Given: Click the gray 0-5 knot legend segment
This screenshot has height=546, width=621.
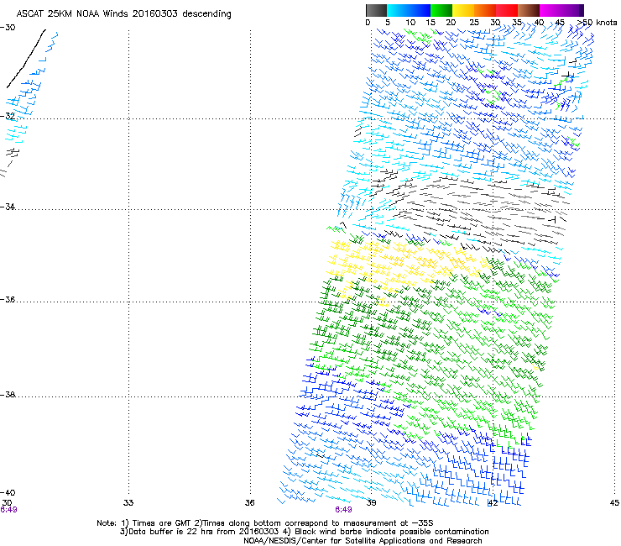Looking at the screenshot, I should [376, 10].
